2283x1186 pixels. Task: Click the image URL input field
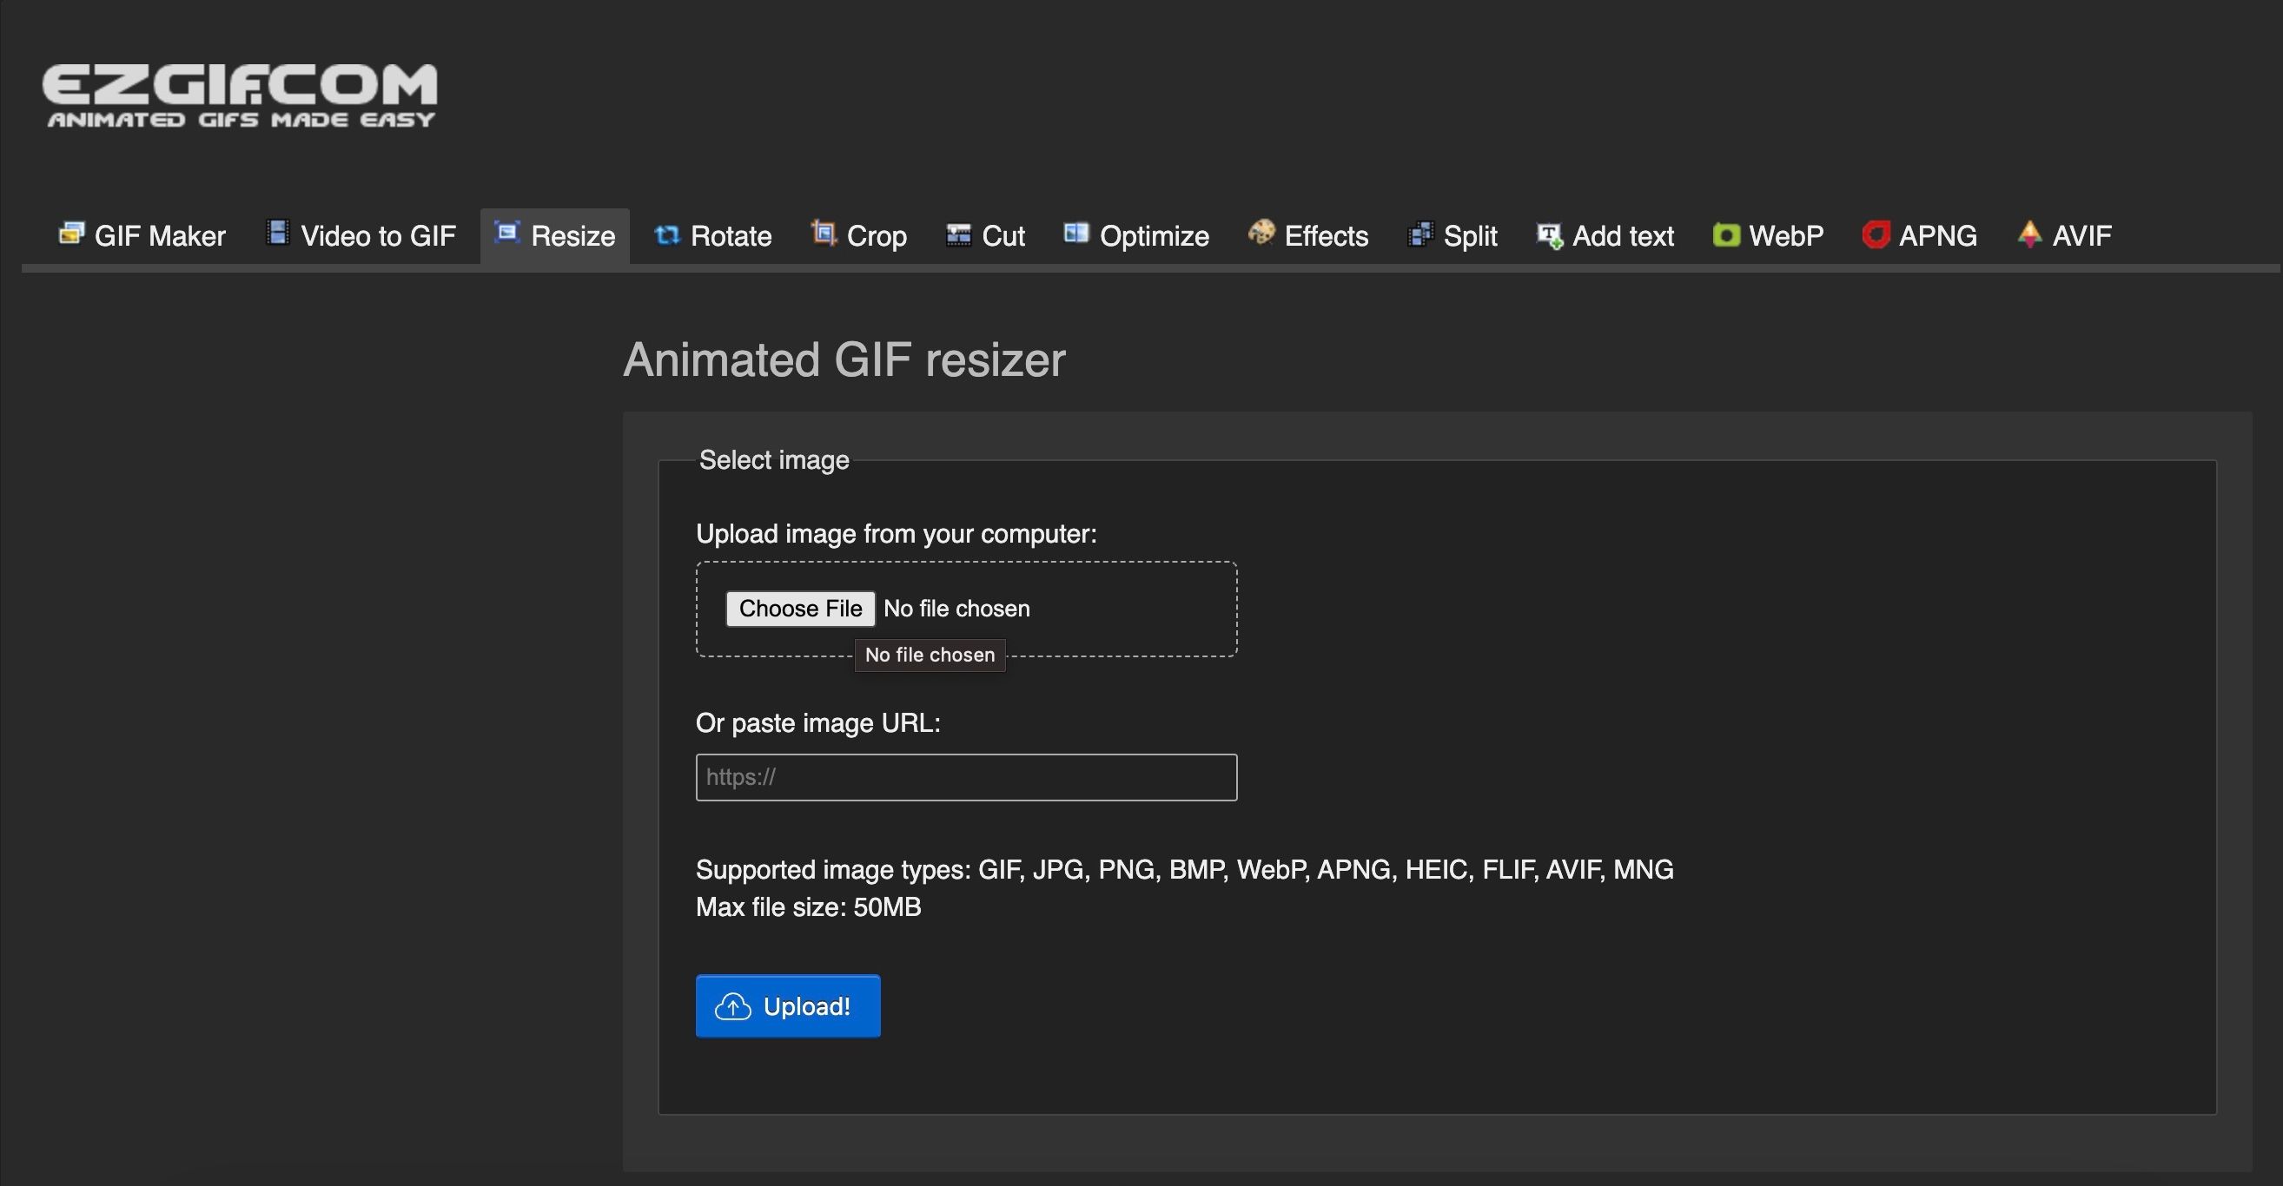pyautogui.click(x=965, y=777)
